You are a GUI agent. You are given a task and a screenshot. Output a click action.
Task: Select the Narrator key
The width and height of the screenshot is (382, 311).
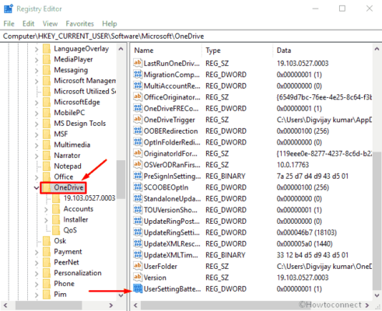[67, 155]
